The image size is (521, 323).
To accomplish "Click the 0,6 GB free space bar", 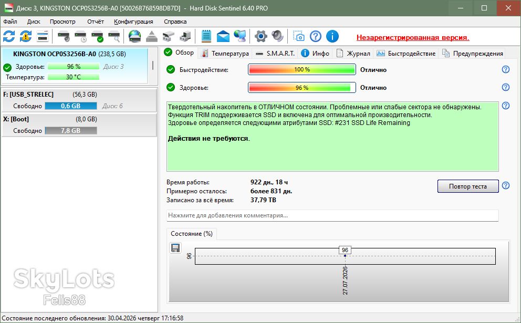I will [x=71, y=106].
